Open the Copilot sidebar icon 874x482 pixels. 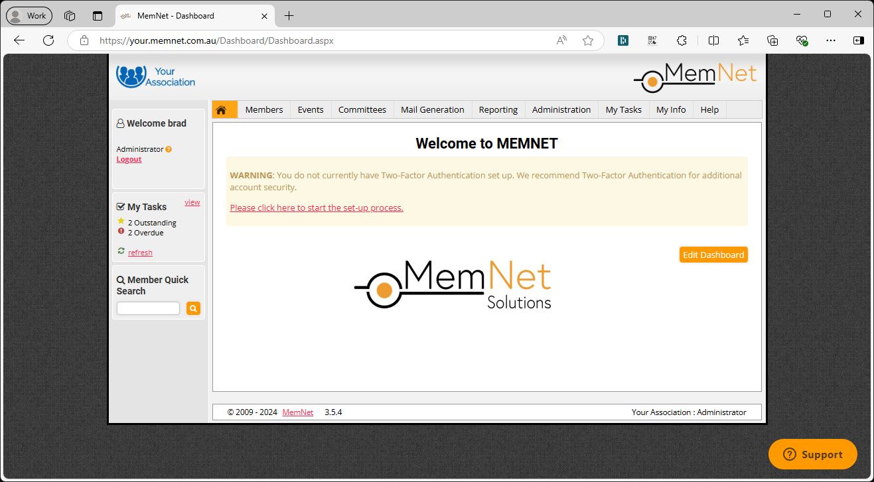(x=858, y=40)
